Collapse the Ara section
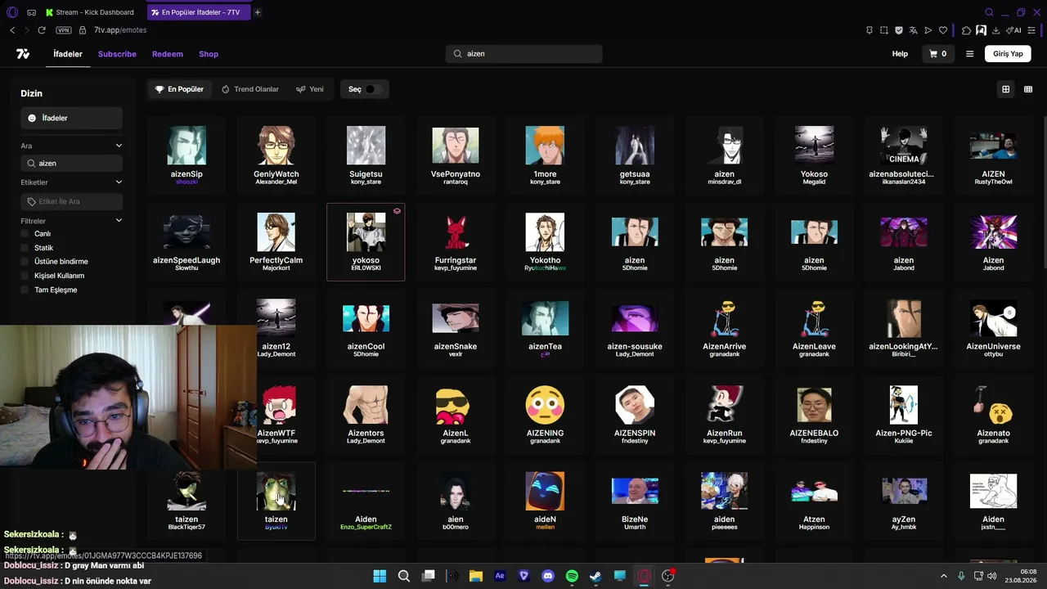Screen dimensions: 1047x589 119,146
